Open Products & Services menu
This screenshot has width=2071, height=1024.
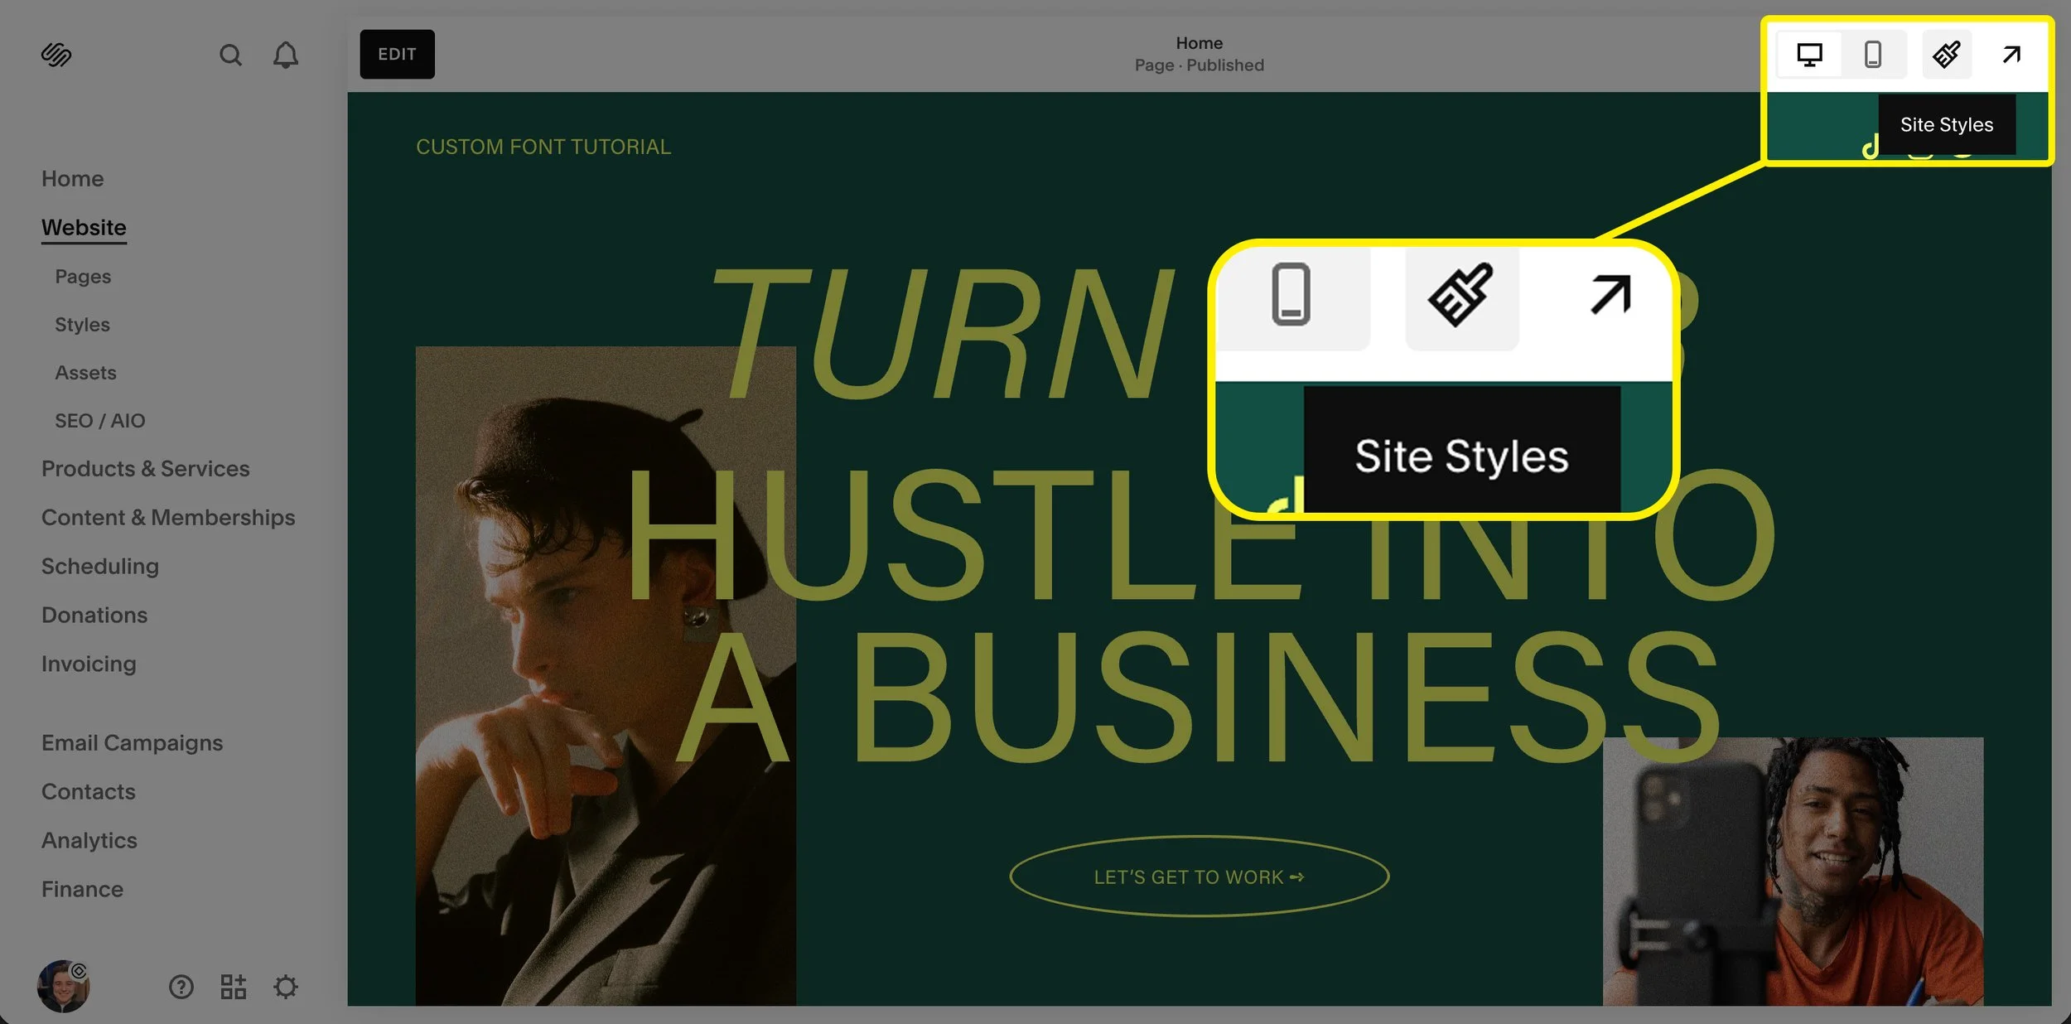pos(145,469)
